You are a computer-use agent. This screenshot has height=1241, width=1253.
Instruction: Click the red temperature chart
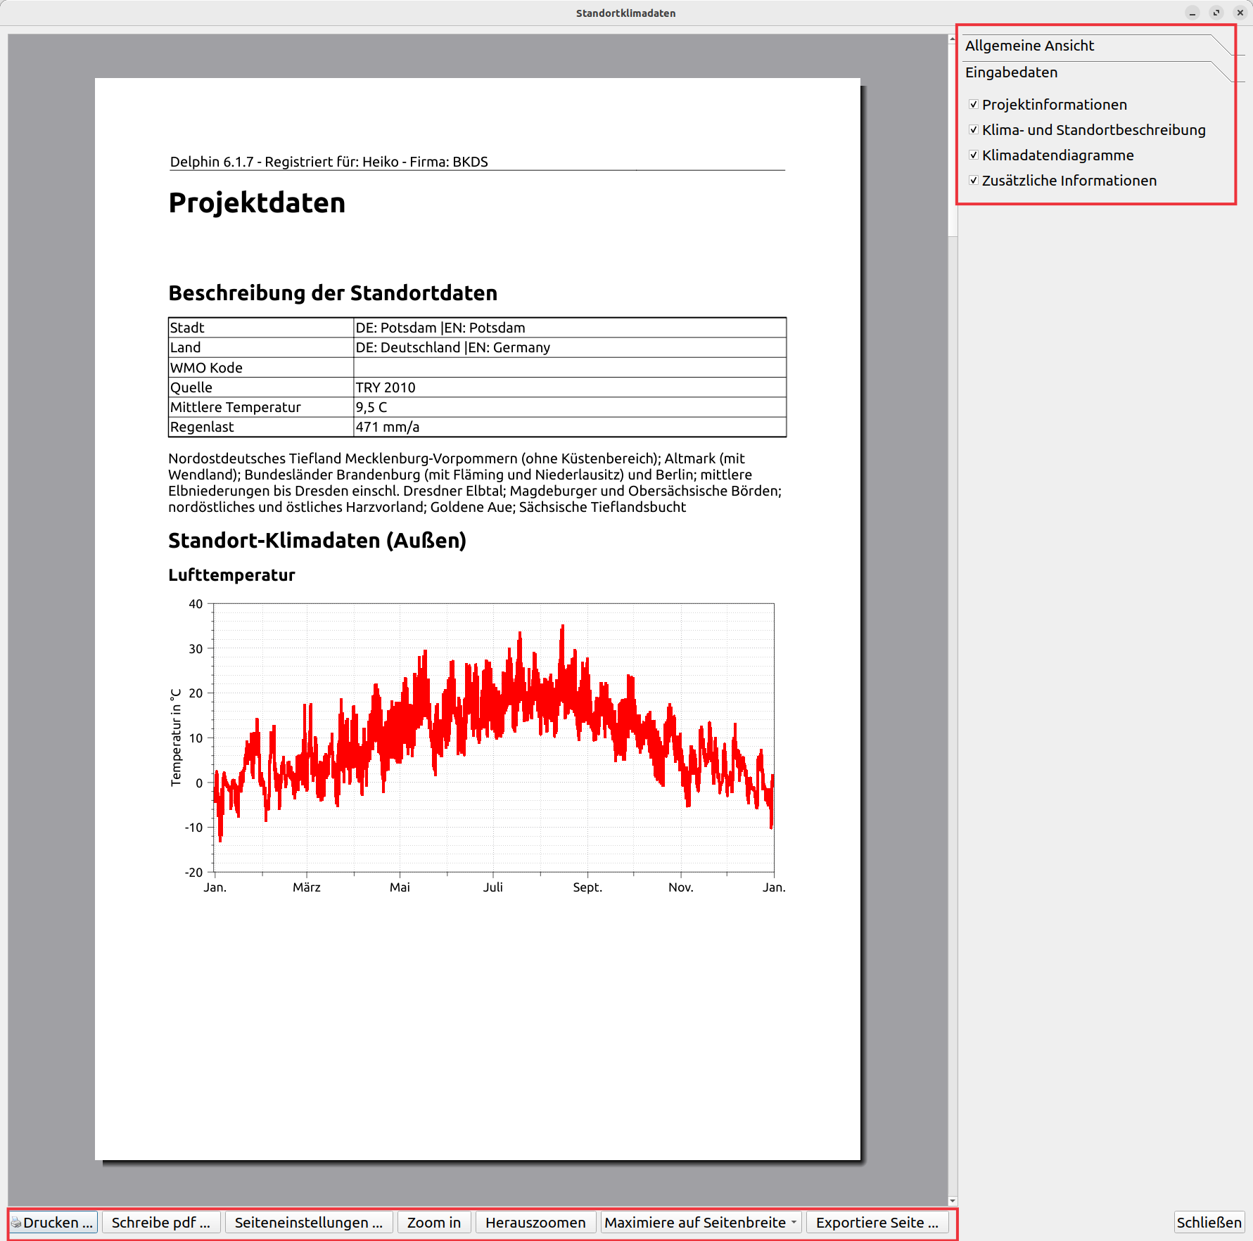pos(493,738)
